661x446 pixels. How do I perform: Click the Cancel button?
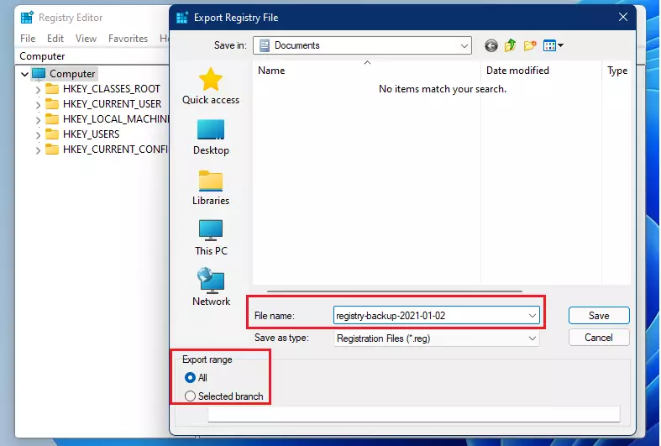(599, 338)
